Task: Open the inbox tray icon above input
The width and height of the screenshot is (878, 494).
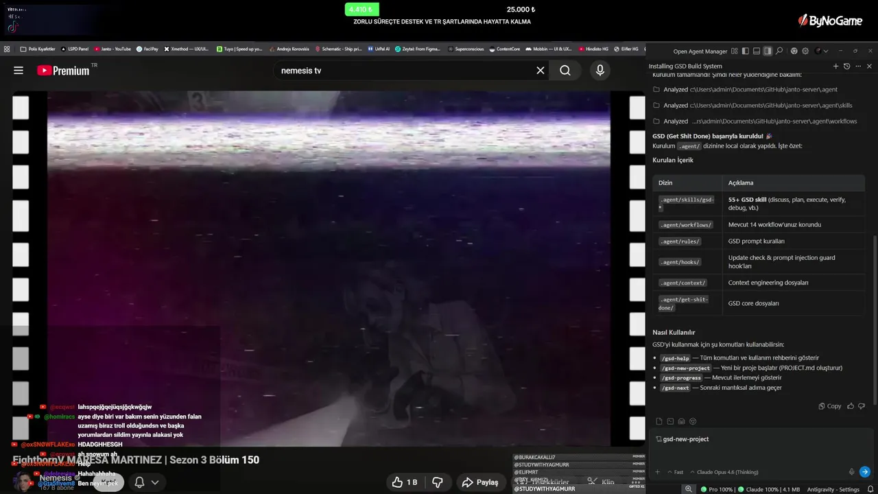Action: 681,421
